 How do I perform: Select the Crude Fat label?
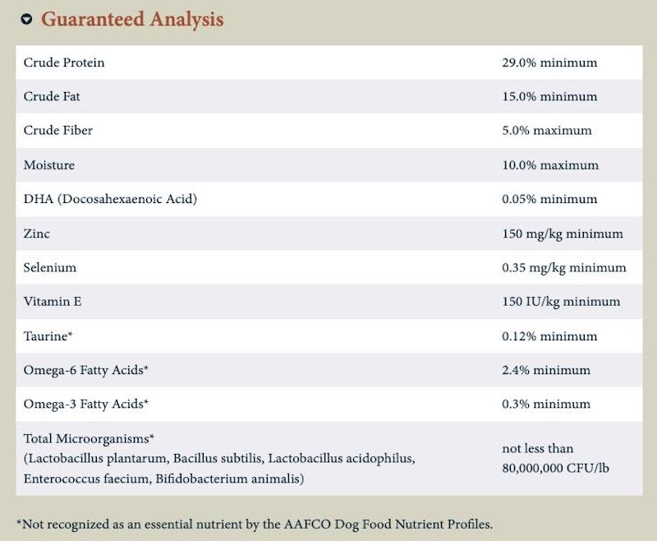tap(52, 96)
